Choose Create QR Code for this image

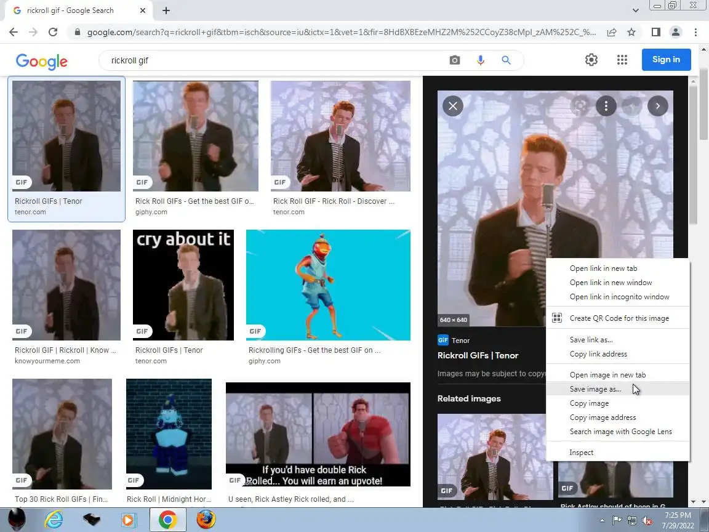(x=618, y=318)
